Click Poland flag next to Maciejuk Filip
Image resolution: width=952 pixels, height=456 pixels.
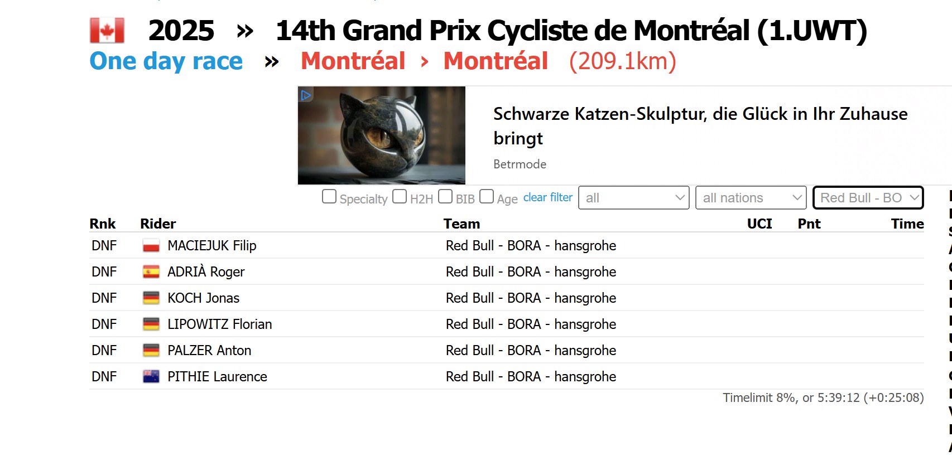click(x=151, y=246)
